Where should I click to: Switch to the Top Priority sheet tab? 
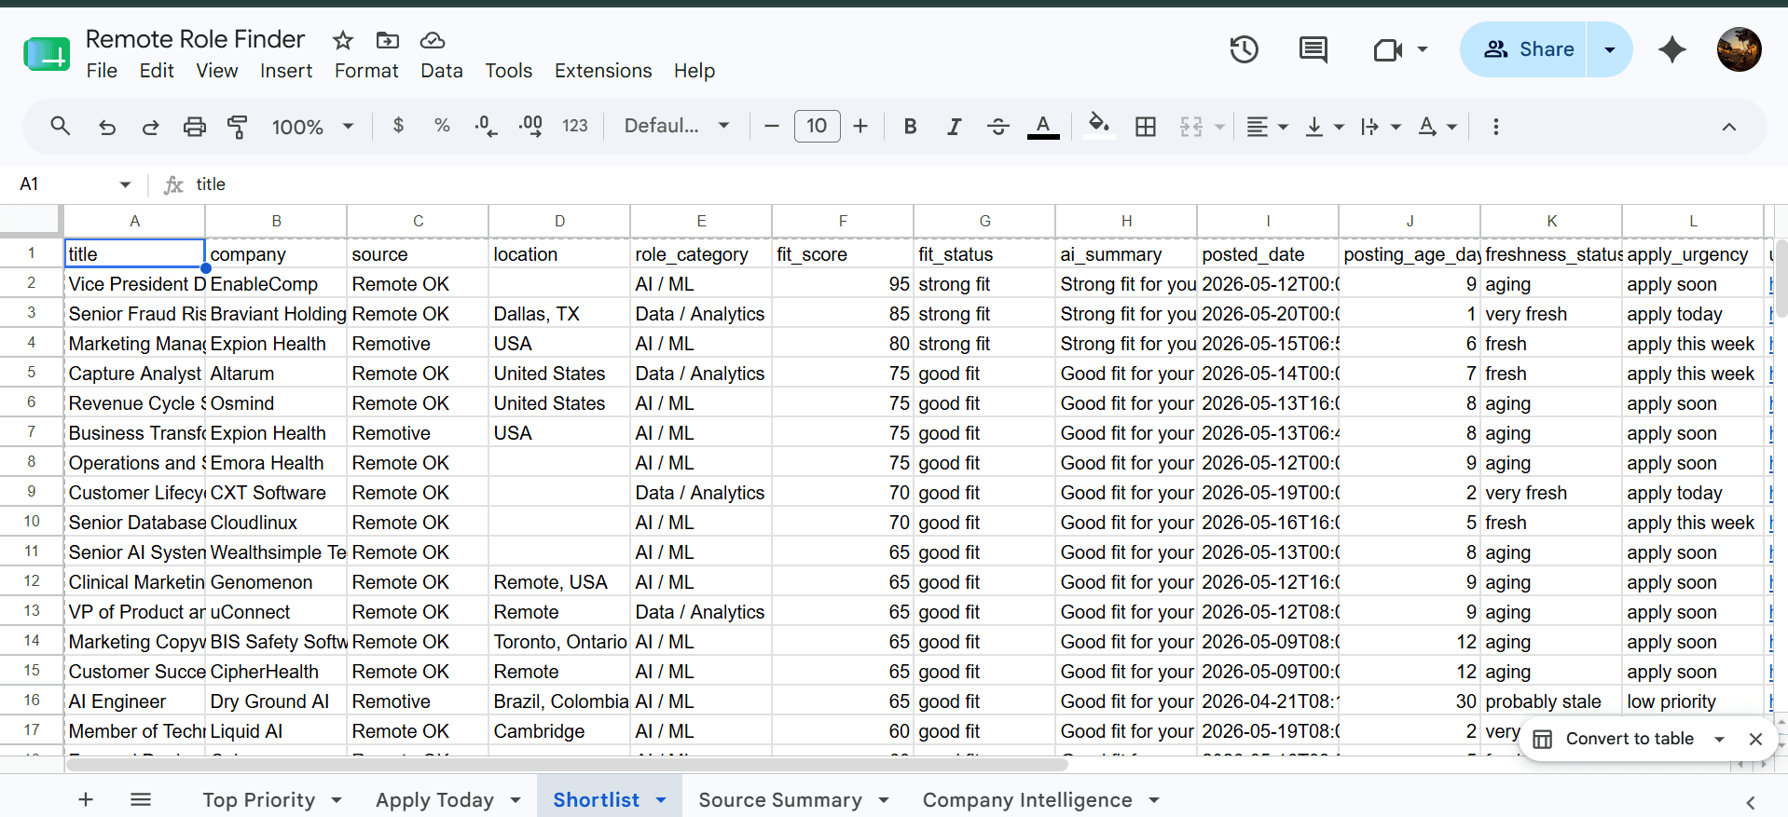coord(259,799)
